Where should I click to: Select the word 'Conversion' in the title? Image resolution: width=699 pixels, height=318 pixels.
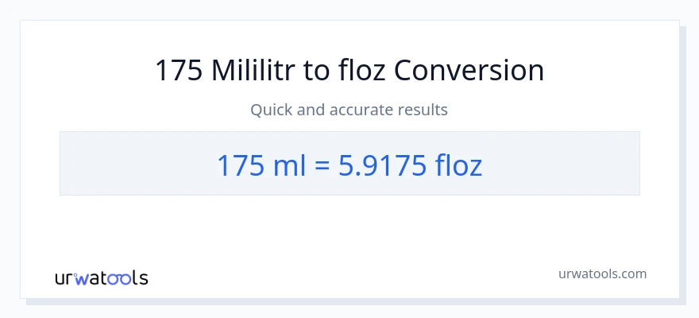[x=469, y=71]
